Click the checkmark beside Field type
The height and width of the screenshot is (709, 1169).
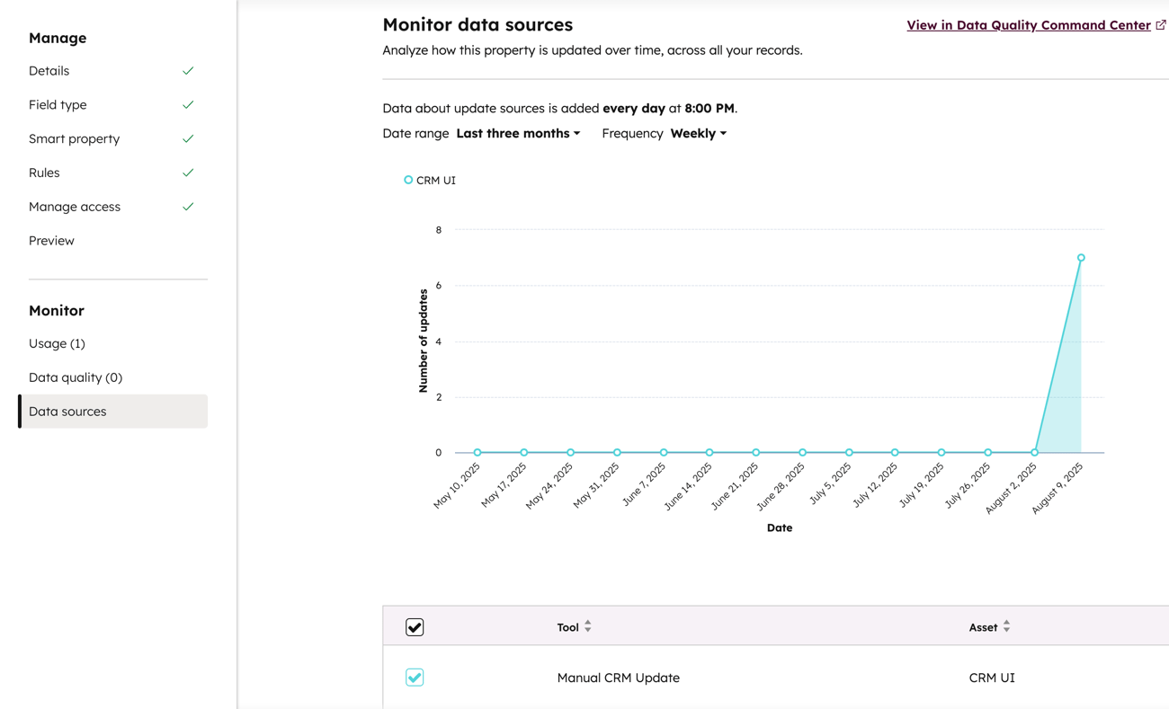tap(188, 105)
